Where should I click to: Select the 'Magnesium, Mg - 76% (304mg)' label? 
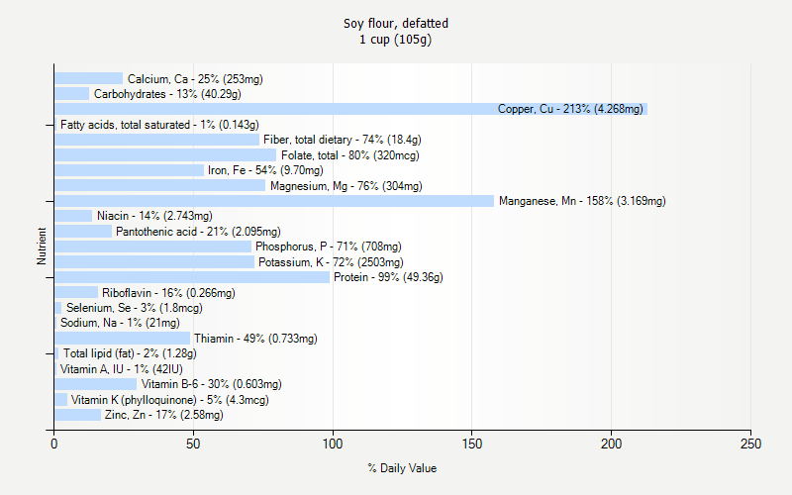click(346, 186)
